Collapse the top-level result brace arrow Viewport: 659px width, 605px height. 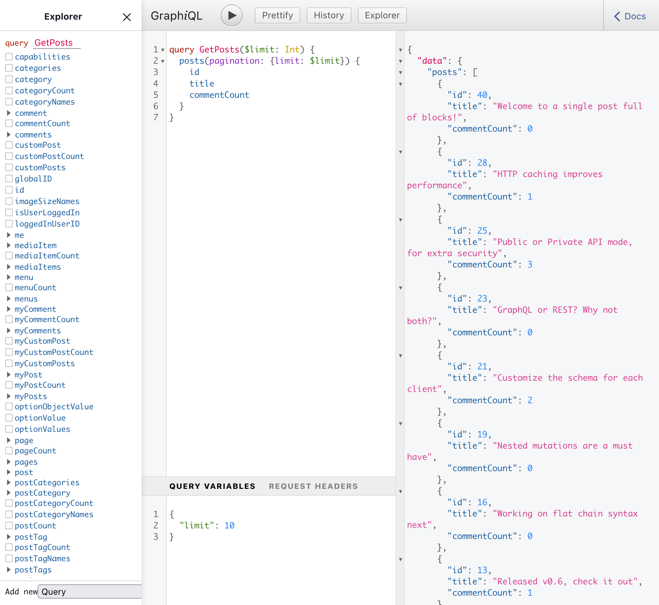(x=400, y=50)
